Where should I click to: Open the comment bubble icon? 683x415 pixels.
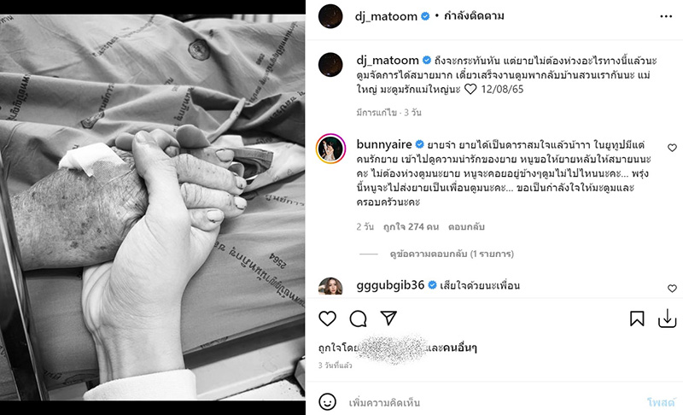[x=358, y=319]
